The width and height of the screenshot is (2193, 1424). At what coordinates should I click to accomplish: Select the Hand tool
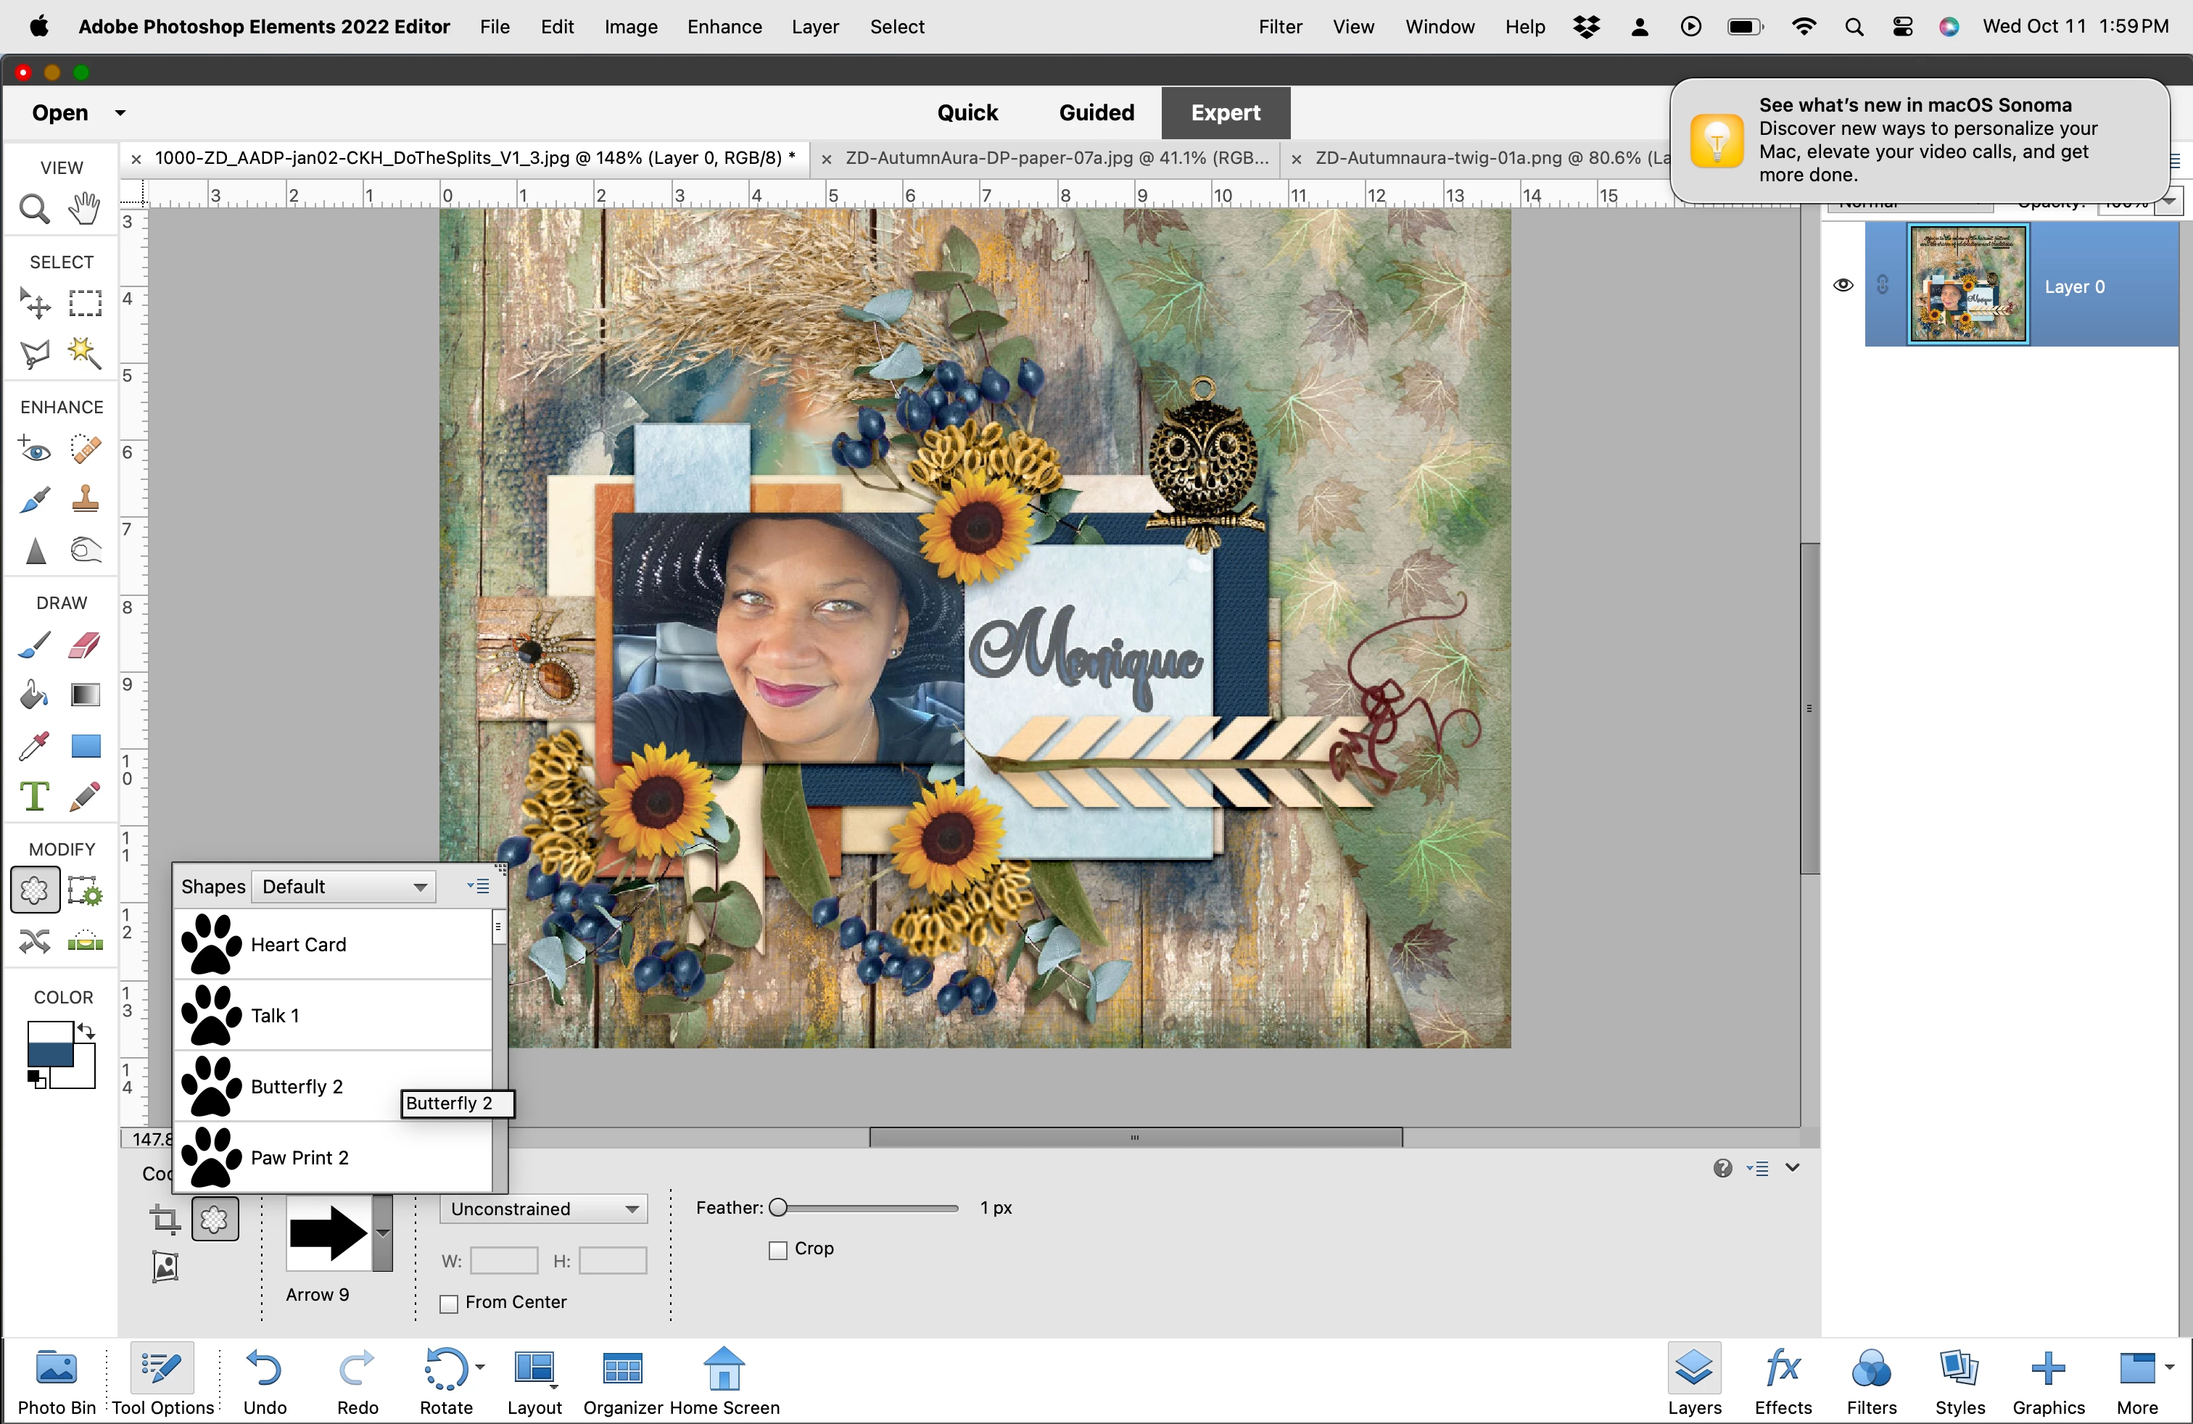(x=85, y=209)
